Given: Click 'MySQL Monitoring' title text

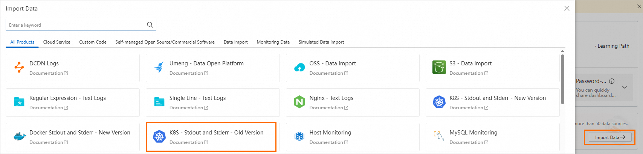Looking at the screenshot, I should pos(473,133).
